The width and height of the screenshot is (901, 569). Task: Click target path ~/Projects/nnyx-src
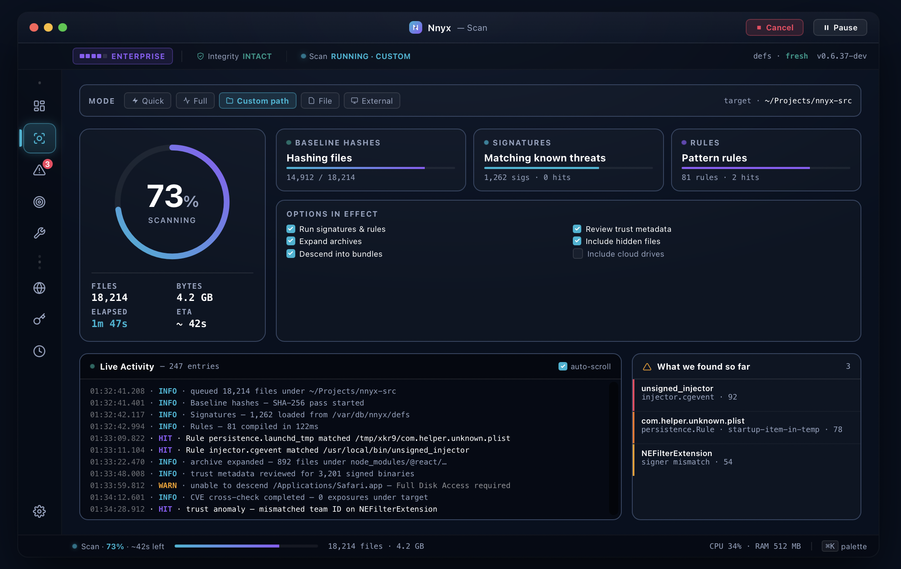(808, 101)
